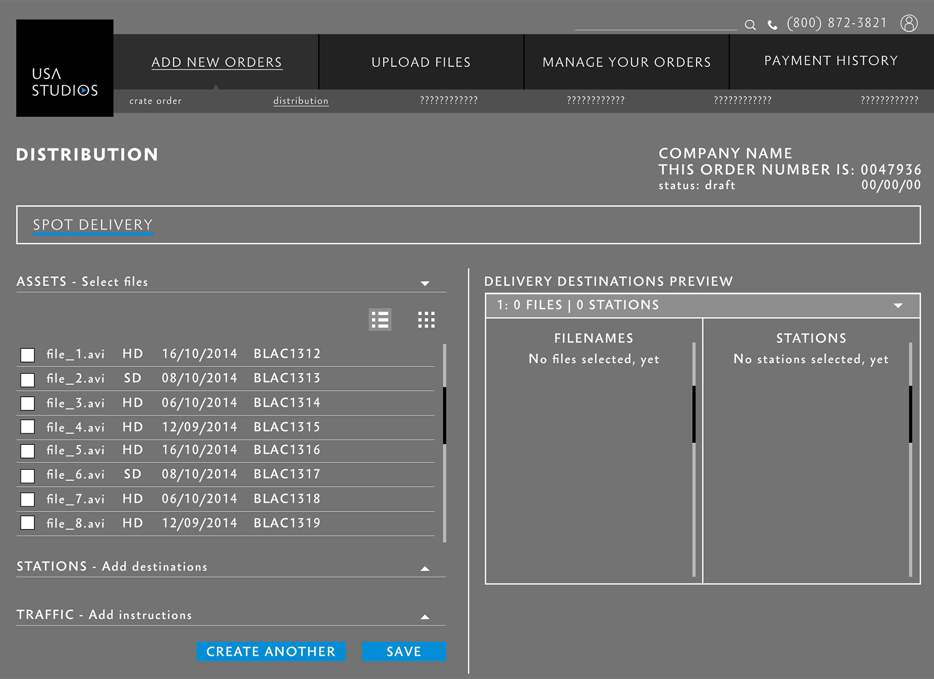
Task: Go to Manage Your Orders tab
Action: point(627,62)
